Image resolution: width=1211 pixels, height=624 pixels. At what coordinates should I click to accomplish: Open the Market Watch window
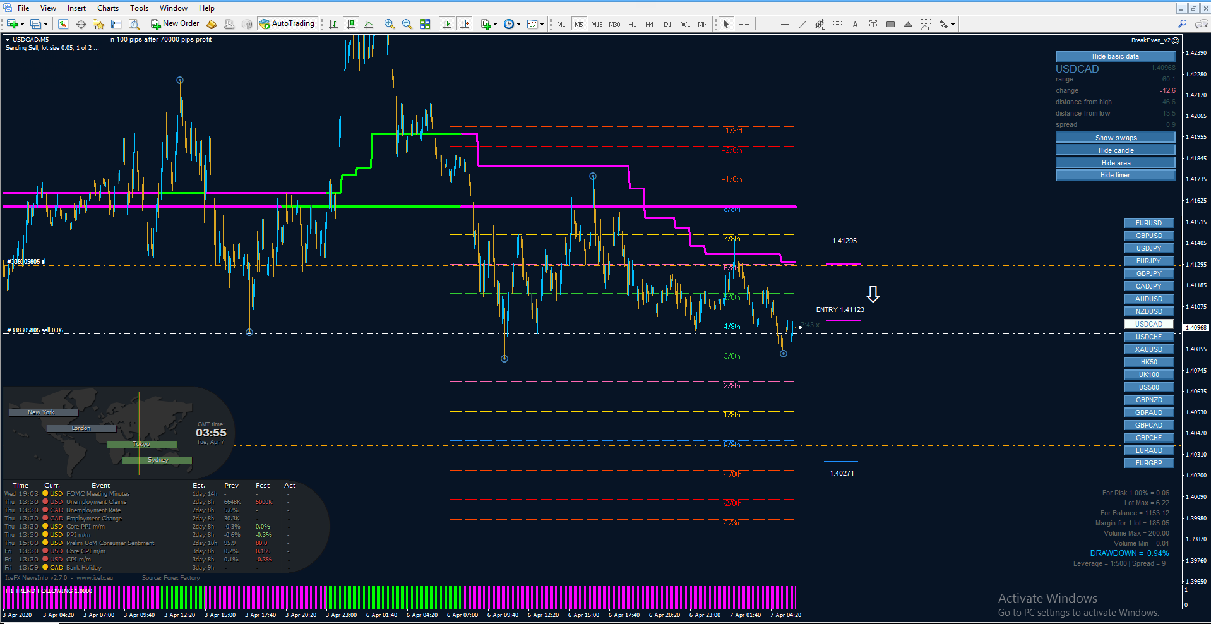[x=63, y=24]
